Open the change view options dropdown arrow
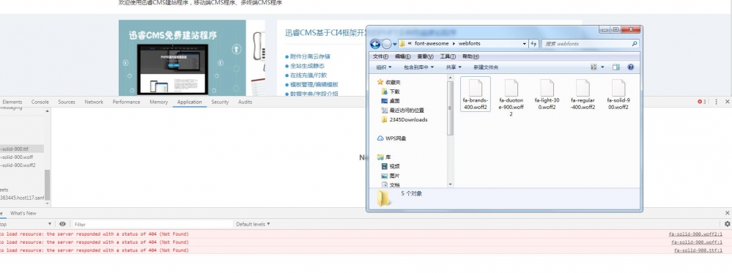This screenshot has width=732, height=273. [602, 67]
